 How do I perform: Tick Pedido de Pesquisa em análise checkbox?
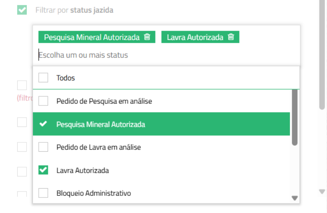pyautogui.click(x=43, y=101)
